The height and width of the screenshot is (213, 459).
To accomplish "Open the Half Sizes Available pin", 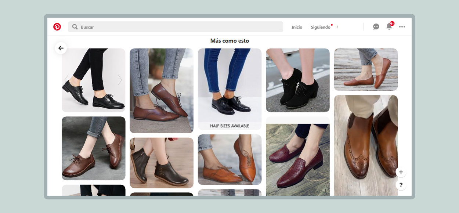I will pyautogui.click(x=230, y=89).
